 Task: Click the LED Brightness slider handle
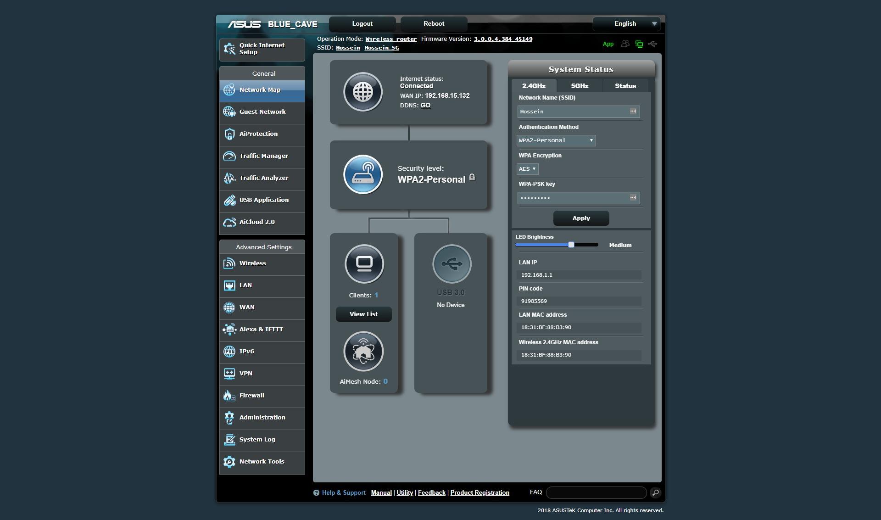pos(571,245)
